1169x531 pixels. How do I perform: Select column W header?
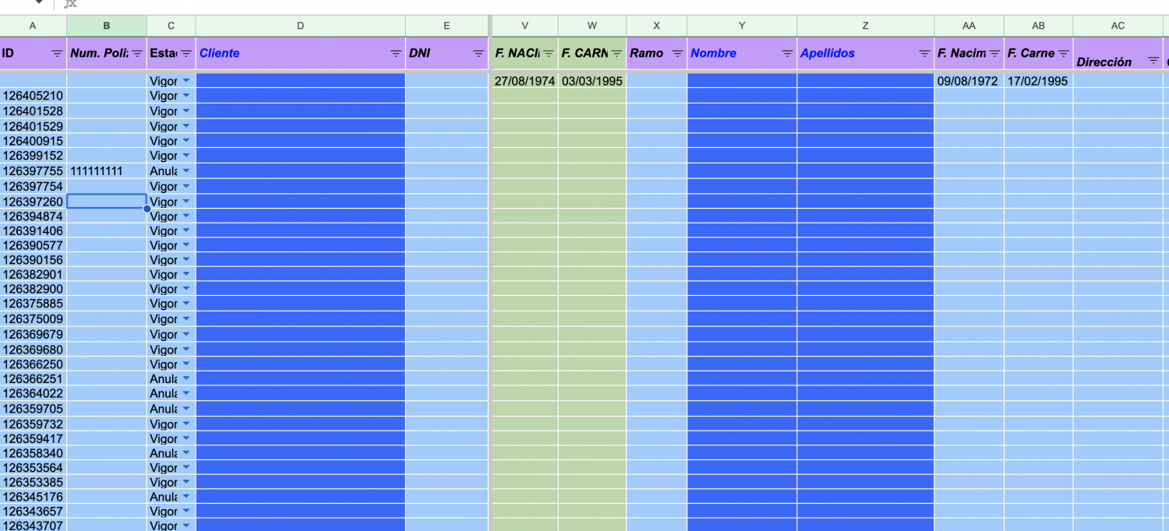click(x=592, y=26)
